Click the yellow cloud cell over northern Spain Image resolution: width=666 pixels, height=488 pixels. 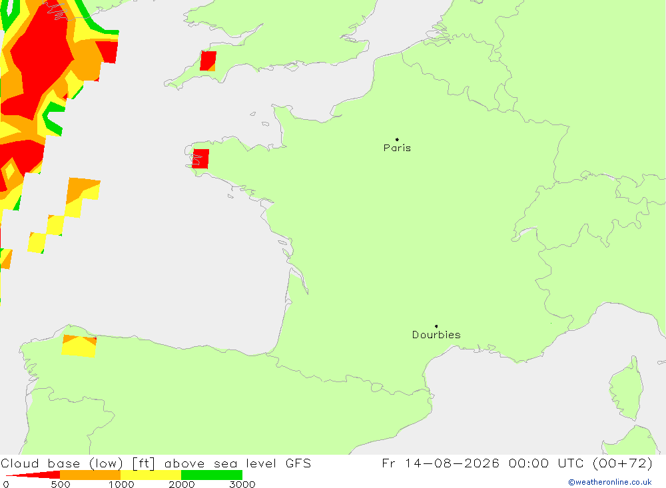pyautogui.click(x=79, y=346)
